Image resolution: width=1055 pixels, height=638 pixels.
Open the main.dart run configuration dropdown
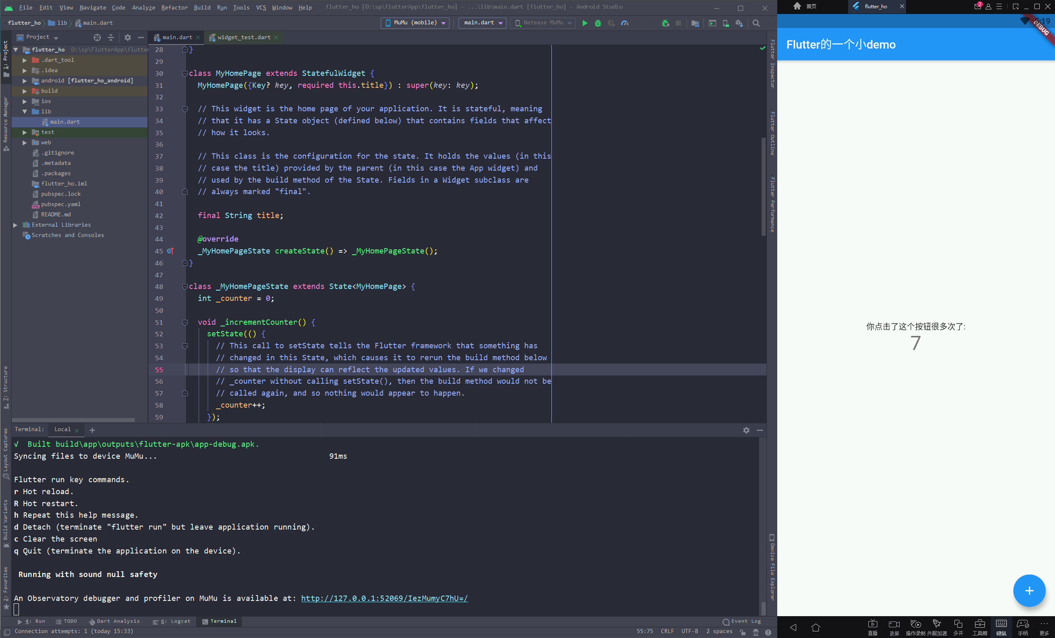coord(483,23)
